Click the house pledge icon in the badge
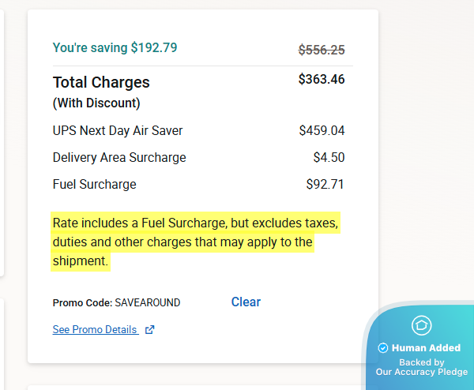474x390 pixels. 421,324
